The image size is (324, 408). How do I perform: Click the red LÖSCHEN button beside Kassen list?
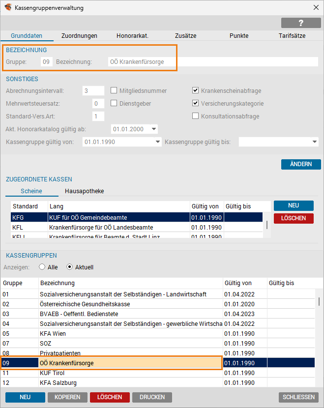(294, 218)
